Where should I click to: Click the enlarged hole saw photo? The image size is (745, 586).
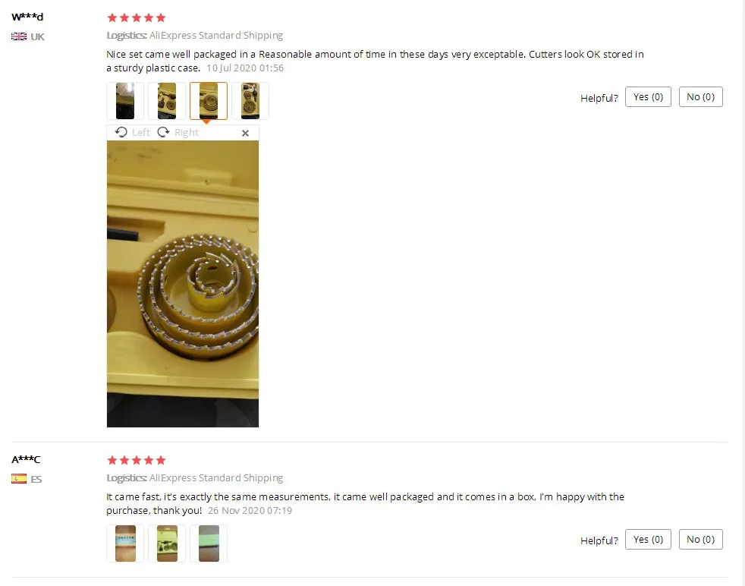(183, 284)
